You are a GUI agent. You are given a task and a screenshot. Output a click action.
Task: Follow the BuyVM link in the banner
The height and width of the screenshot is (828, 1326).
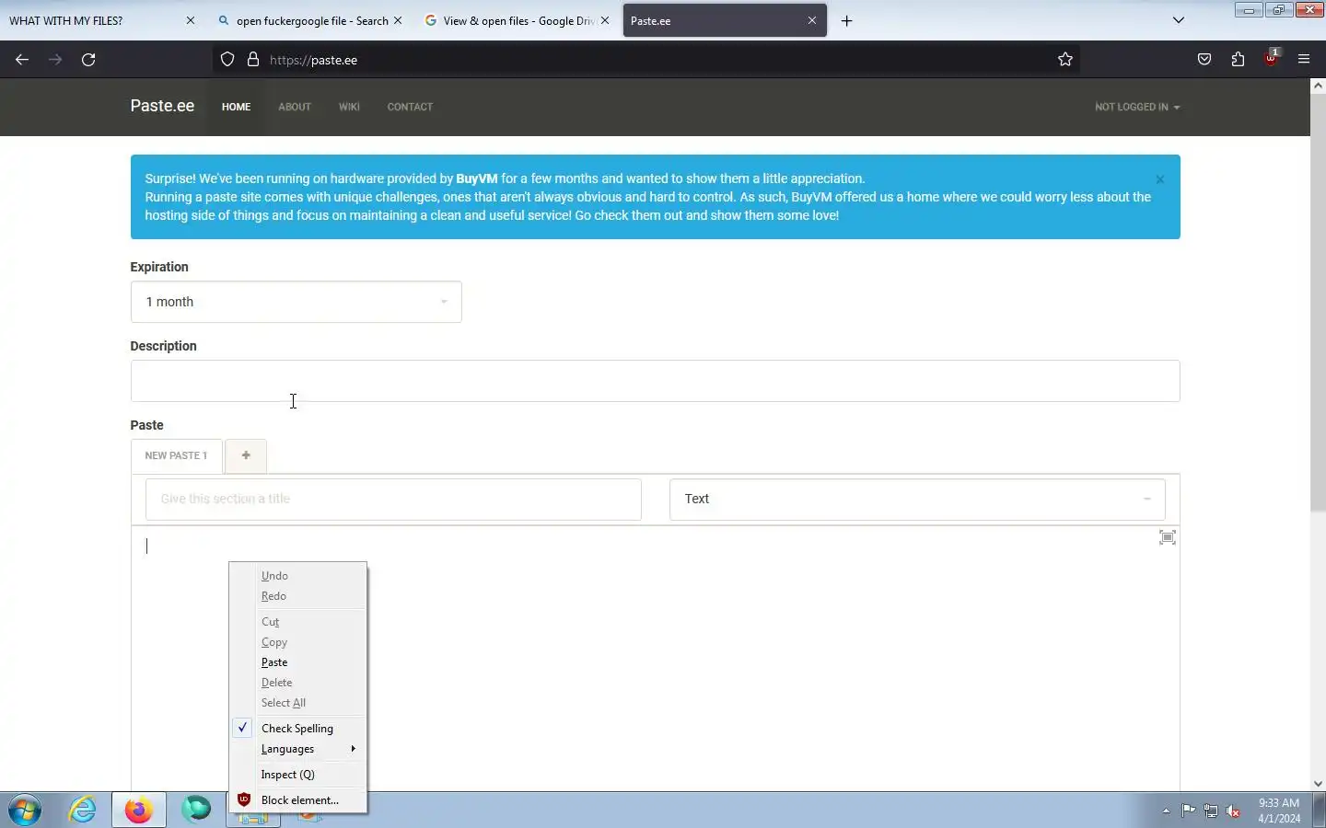(476, 178)
